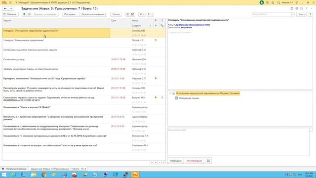316x178 pixels.
Task: Click the Утверждено button
Action: click(176, 161)
